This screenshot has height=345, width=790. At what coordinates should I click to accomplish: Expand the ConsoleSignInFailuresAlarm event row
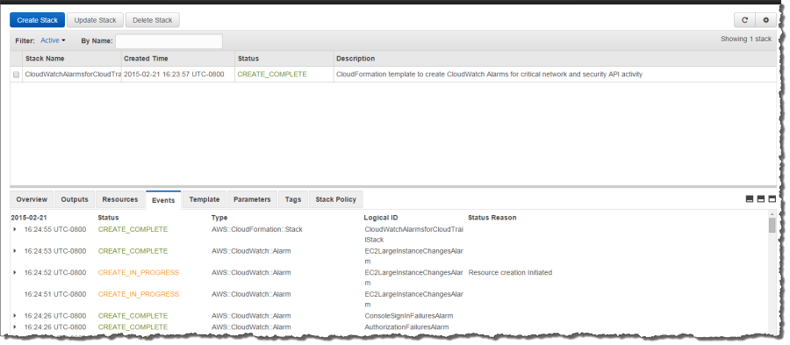pos(15,316)
